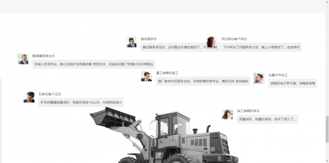Click the name 乌鲁木齐刘工
The height and width of the screenshot is (163, 329).
pos(278,75)
